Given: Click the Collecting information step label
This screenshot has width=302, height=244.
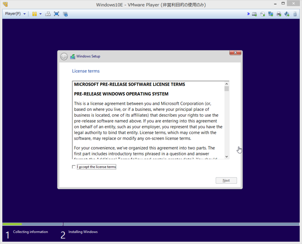Looking at the screenshot, I should coord(31,232).
